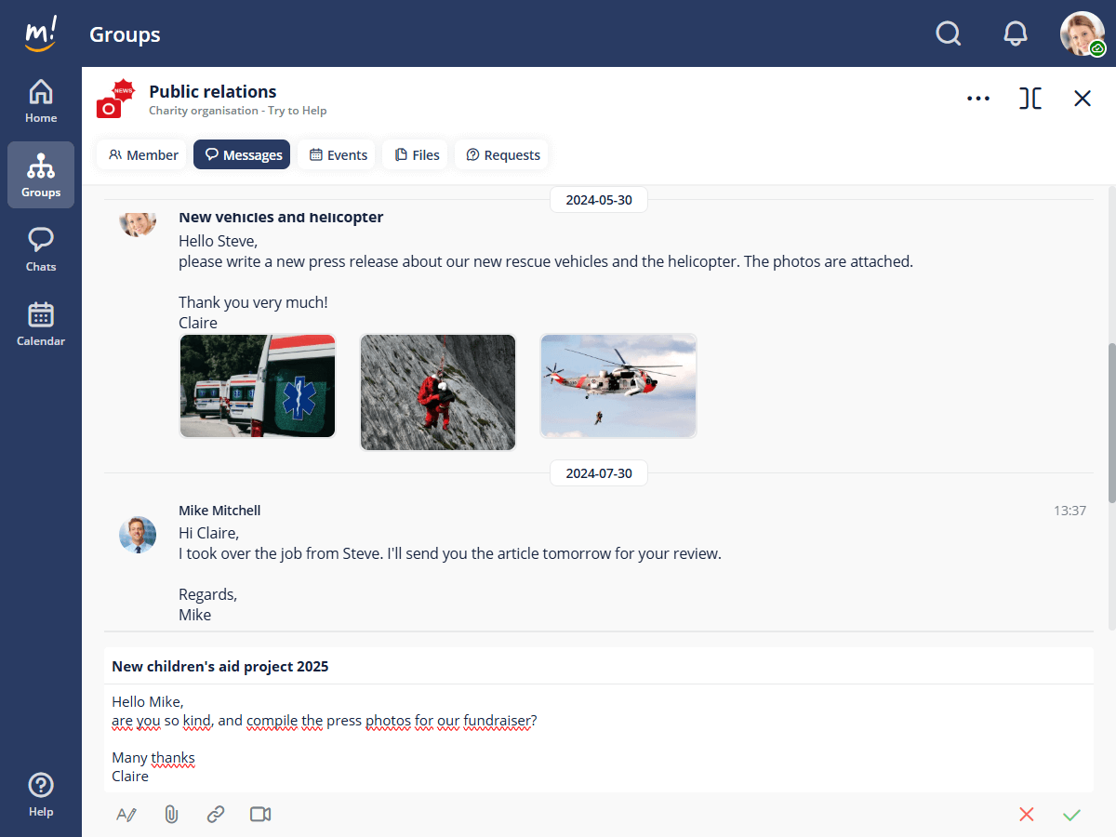Switch to the Files tab
Image resolution: width=1116 pixels, height=837 pixels.
417,155
